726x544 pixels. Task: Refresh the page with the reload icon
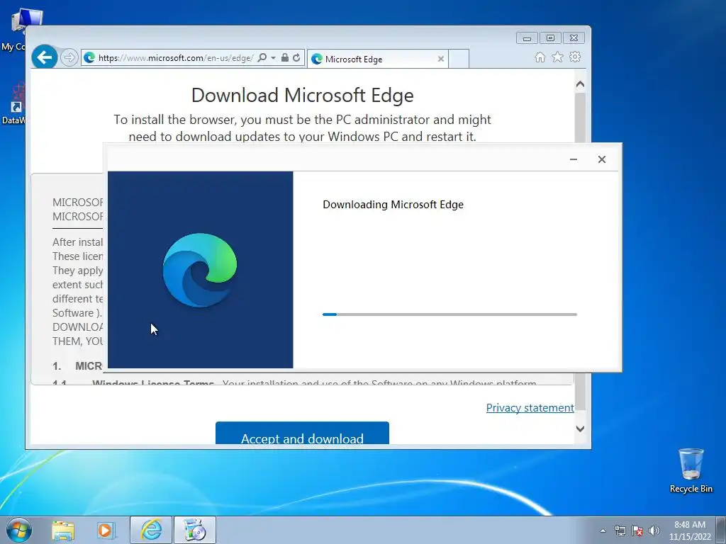(x=296, y=58)
